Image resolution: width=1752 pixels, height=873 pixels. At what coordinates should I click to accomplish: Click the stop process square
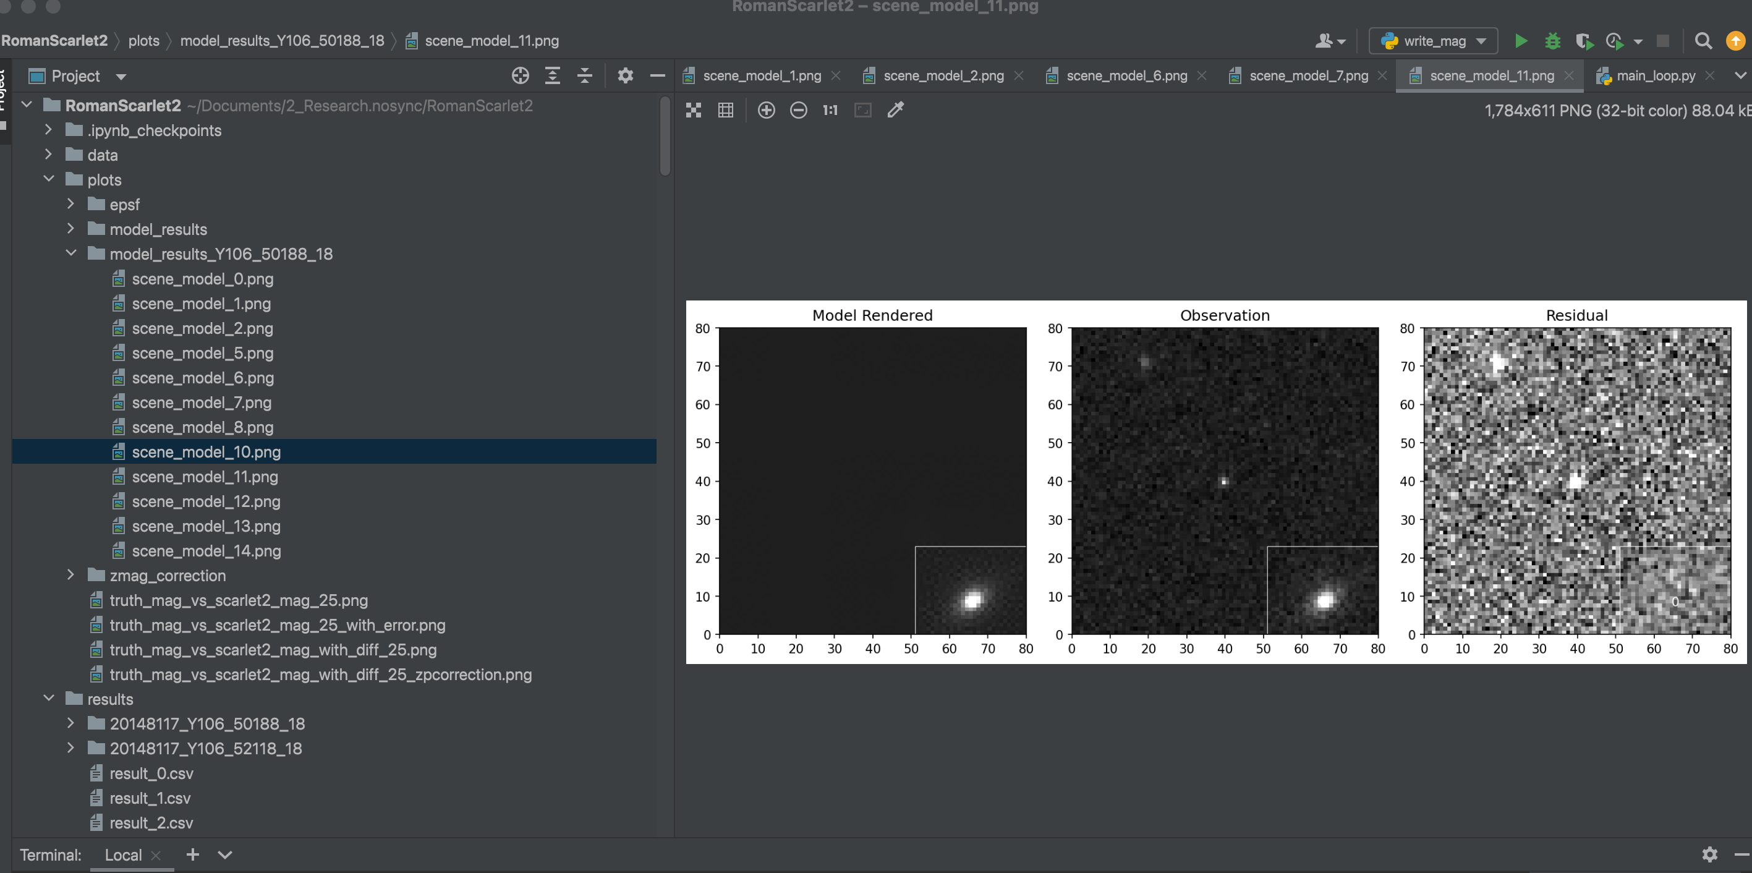tap(1663, 41)
